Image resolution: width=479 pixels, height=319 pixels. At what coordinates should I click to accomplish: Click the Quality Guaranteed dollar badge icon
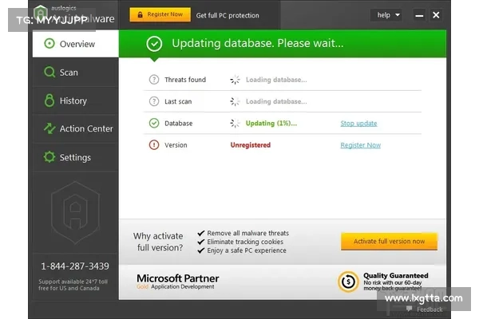348,281
